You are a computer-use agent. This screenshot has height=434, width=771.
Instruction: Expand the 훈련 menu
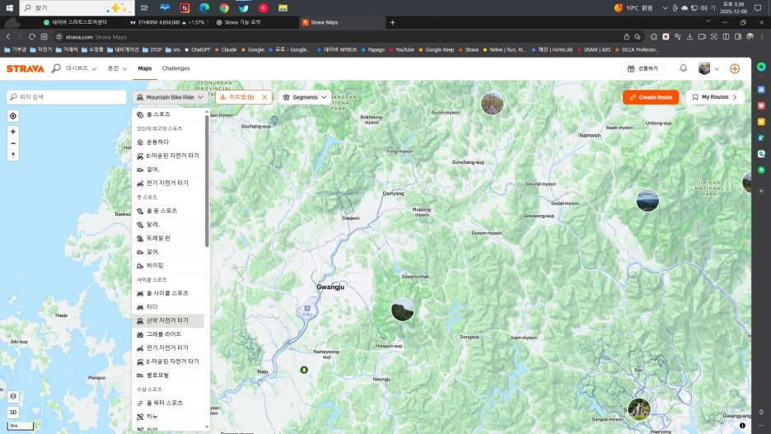(118, 68)
